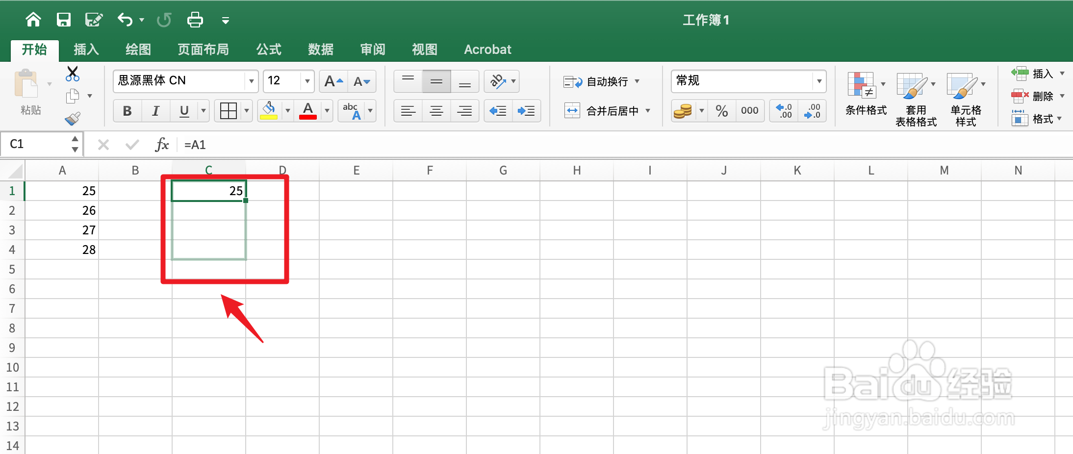Viewport: 1073px width, 454px height.
Task: Increase decimal places
Action: (784, 111)
